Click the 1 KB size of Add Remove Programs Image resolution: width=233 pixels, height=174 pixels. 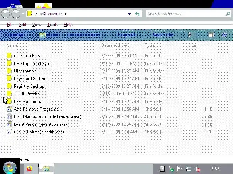click(x=208, y=109)
